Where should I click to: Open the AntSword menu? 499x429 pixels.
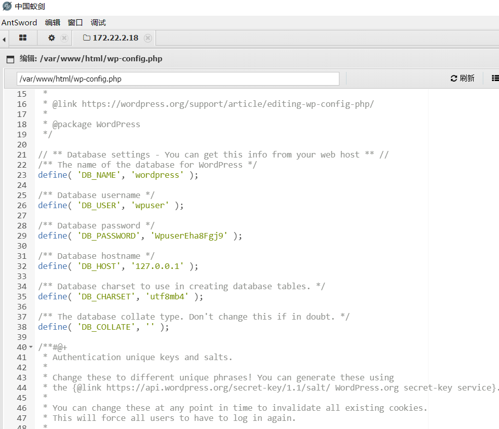[x=19, y=22]
